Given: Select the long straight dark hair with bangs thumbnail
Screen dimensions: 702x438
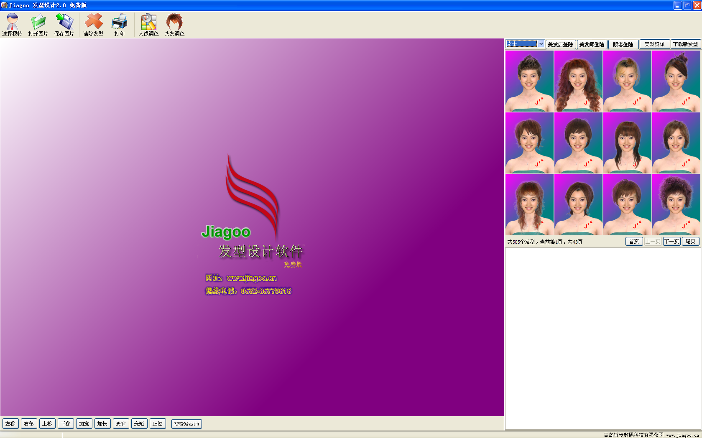Looking at the screenshot, I should pos(627,143).
